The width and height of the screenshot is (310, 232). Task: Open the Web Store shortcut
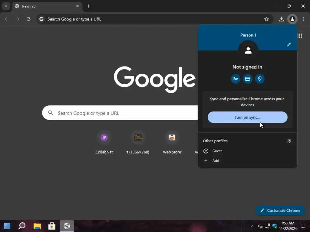point(172,143)
